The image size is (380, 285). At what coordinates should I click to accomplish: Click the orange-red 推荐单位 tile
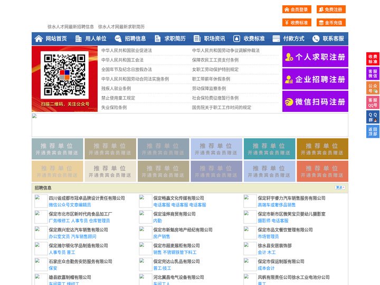click(322, 172)
